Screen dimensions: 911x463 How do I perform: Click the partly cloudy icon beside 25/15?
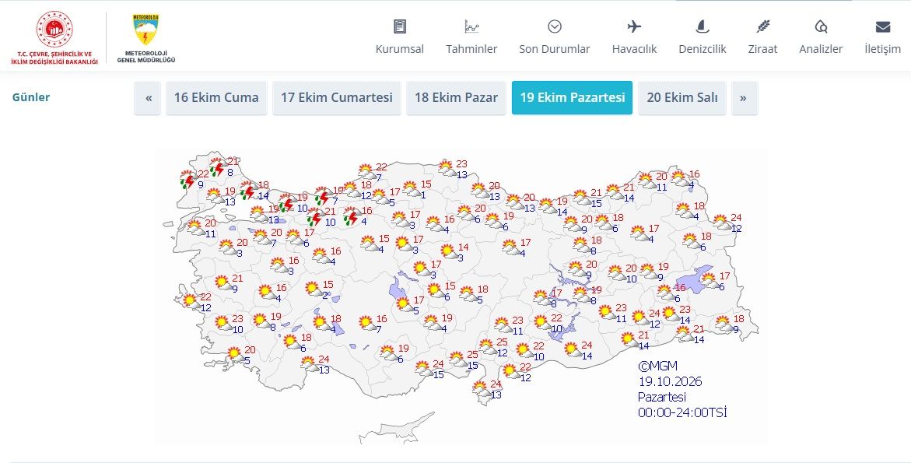pos(457,359)
